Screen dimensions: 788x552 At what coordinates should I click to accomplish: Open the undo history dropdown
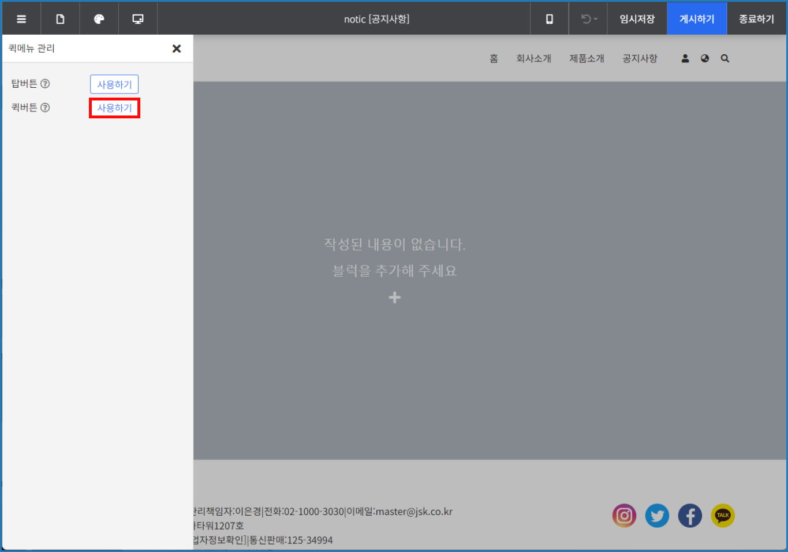pyautogui.click(x=589, y=19)
